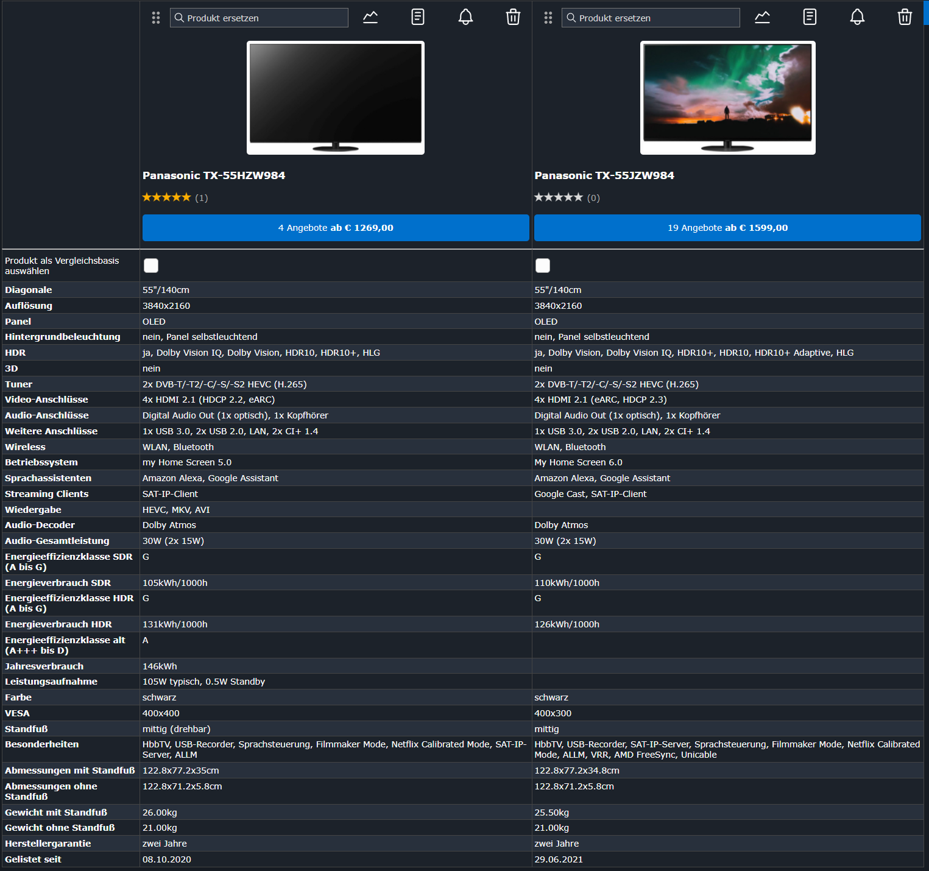Click 'mittig (drehbar)' stand value
Viewport: 929px width, 871px height.
pyautogui.click(x=177, y=729)
